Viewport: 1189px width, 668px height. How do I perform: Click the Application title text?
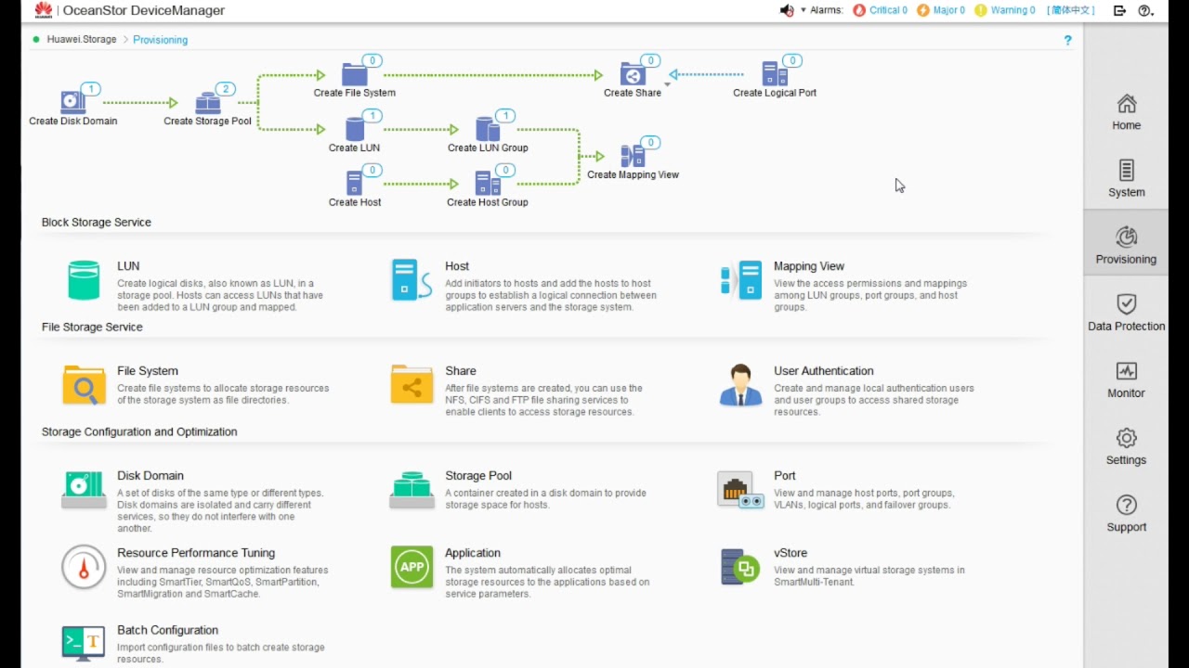pyautogui.click(x=473, y=553)
